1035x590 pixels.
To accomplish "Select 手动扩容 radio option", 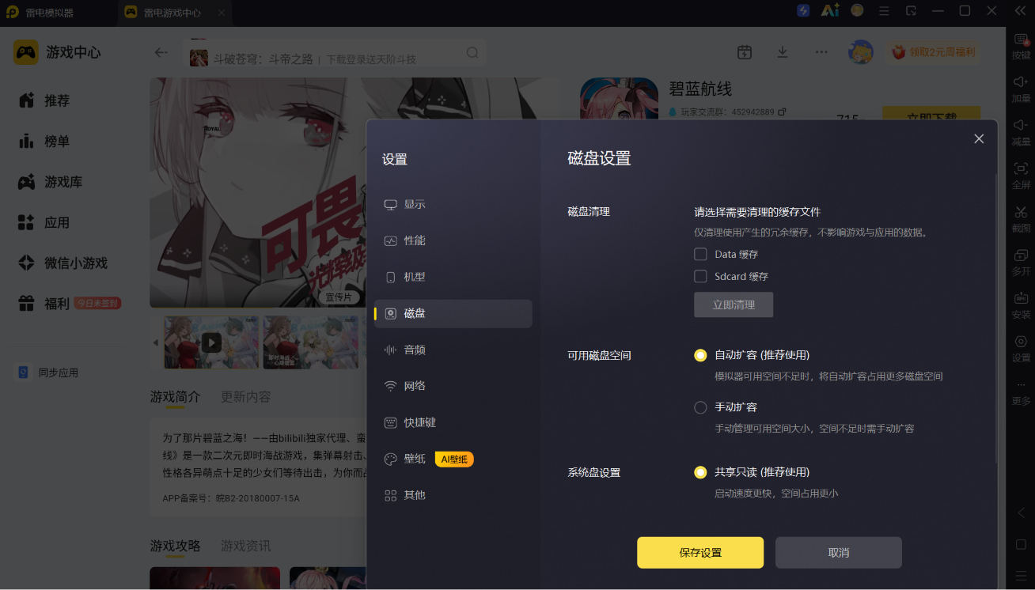I will coord(700,407).
